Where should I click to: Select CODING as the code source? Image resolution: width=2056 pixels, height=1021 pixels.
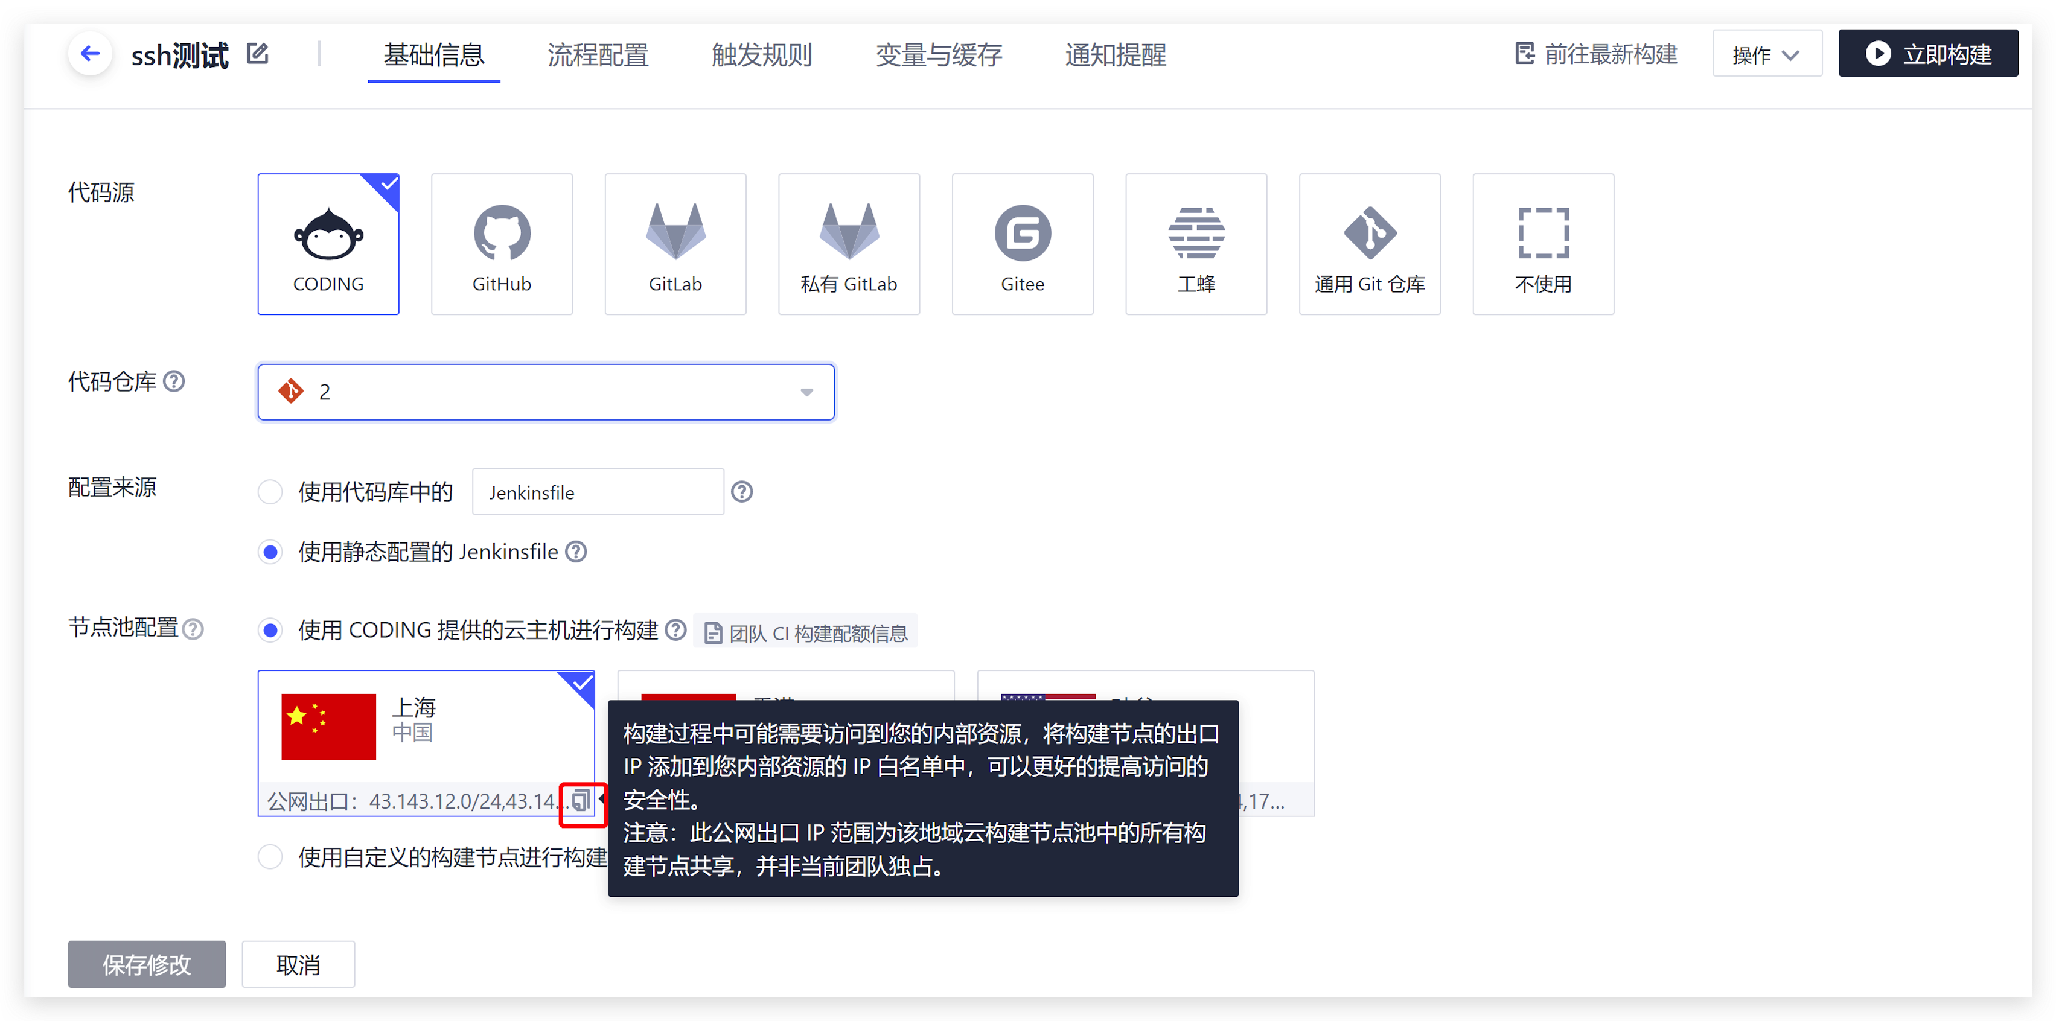pos(328,243)
